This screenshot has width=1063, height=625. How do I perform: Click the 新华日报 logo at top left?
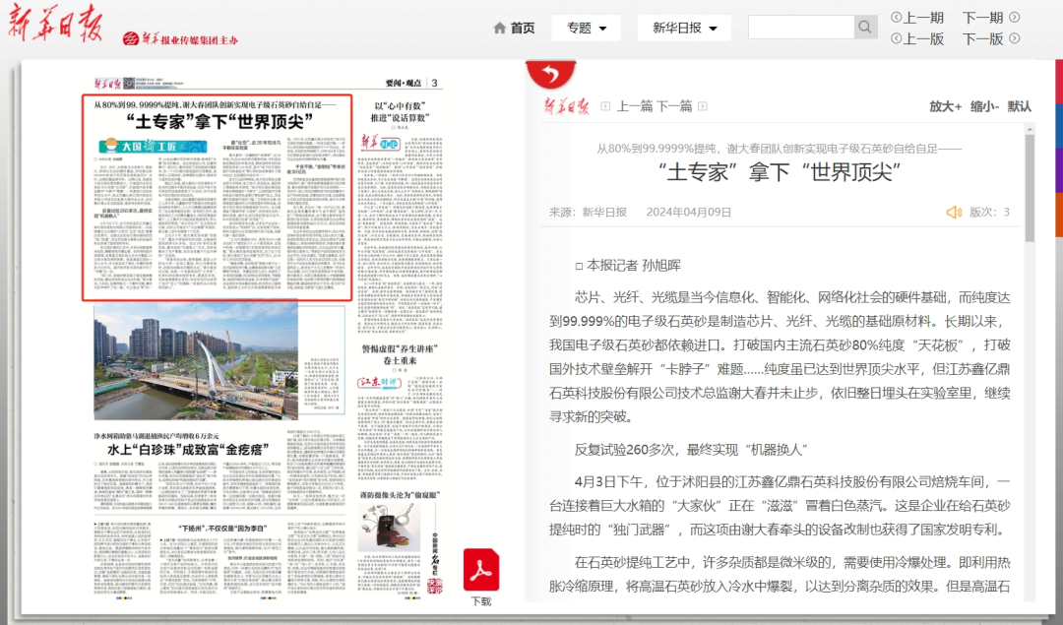[55, 25]
